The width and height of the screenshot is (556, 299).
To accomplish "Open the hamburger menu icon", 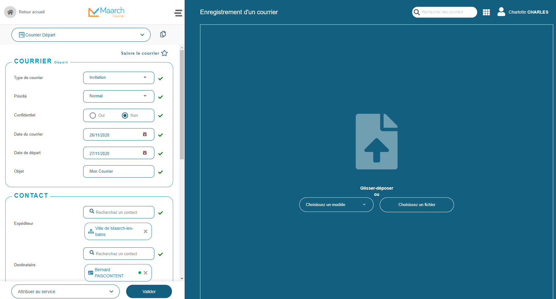I will point(178,13).
